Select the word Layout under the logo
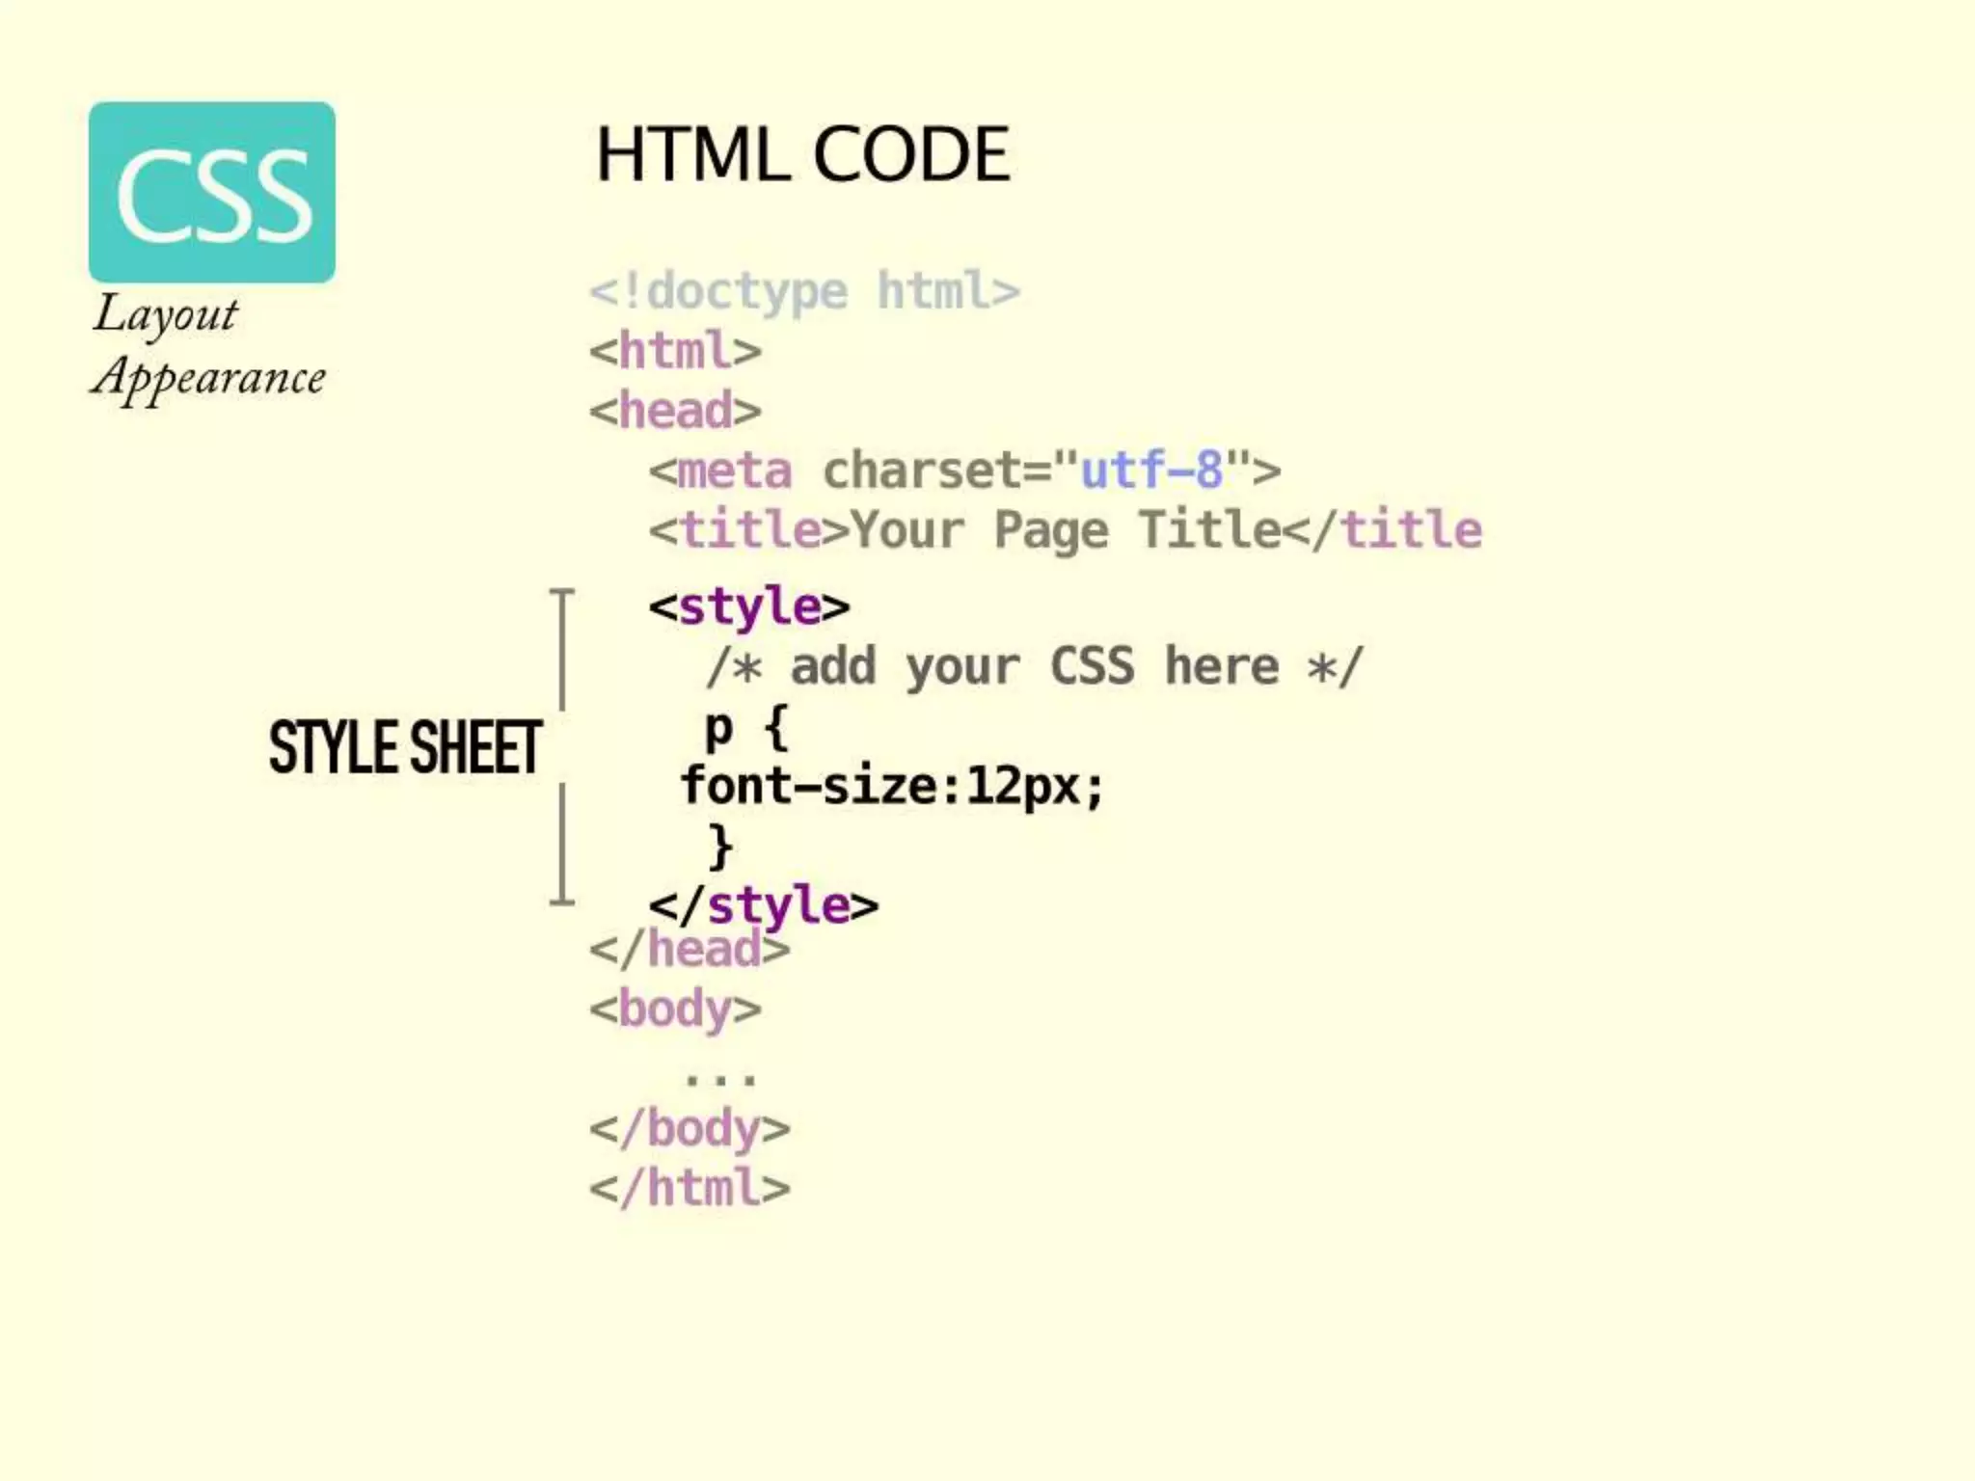The width and height of the screenshot is (1975, 1481). point(165,315)
